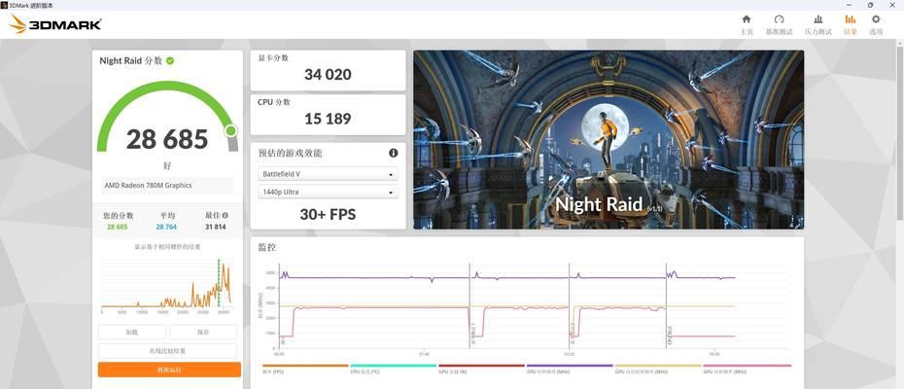
Task: Toggle the purple CPU clock frequency legend
Action: click(x=570, y=369)
